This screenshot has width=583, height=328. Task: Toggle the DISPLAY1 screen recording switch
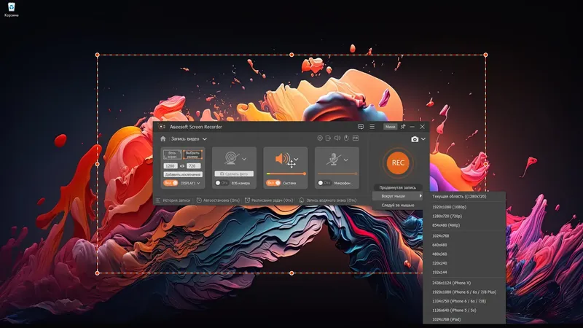[x=171, y=183]
